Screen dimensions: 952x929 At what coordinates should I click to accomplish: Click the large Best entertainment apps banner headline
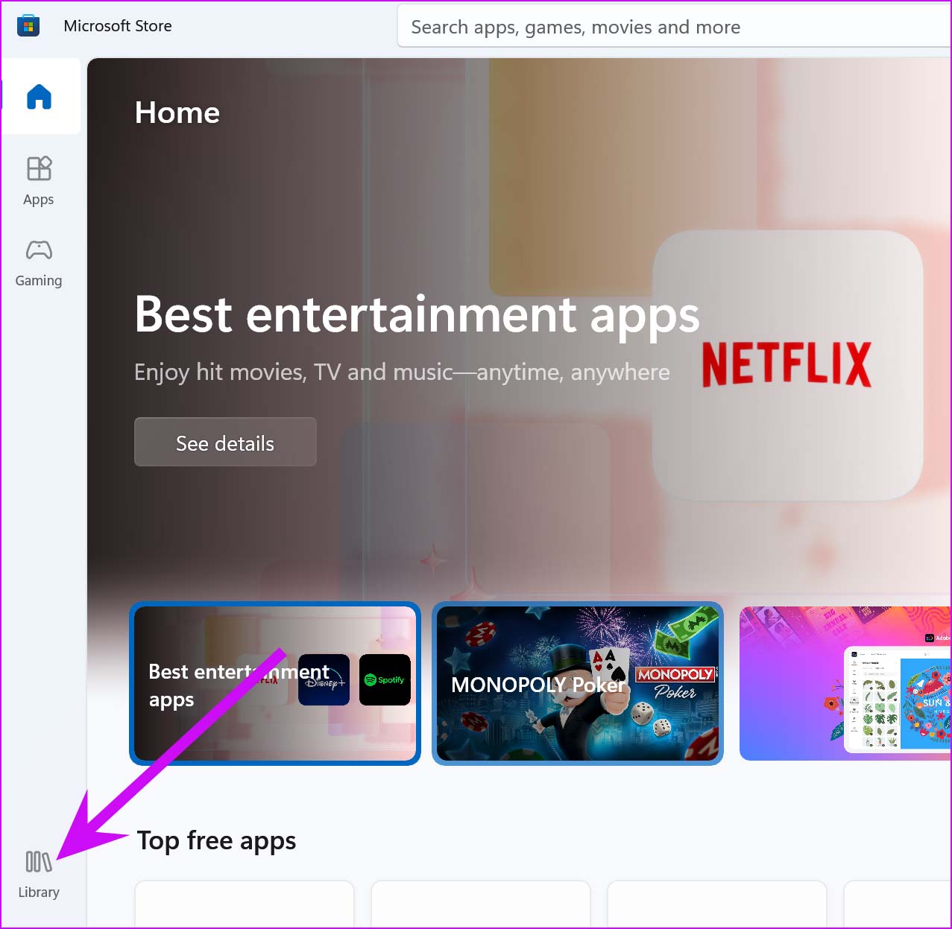pos(417,314)
